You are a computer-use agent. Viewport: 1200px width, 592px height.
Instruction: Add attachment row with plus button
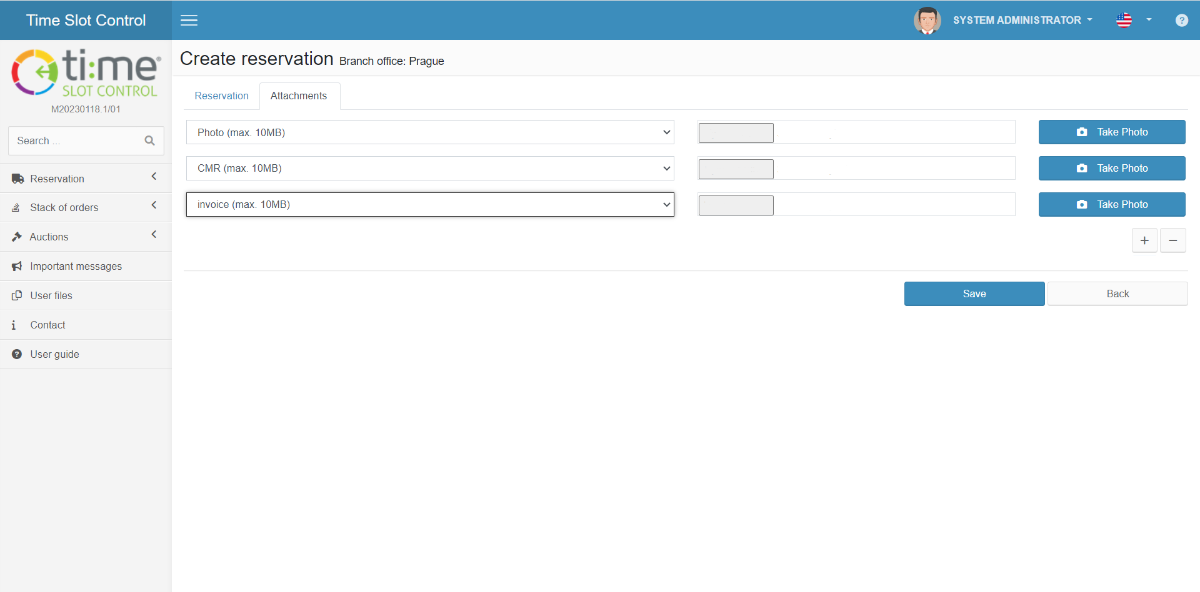point(1144,240)
